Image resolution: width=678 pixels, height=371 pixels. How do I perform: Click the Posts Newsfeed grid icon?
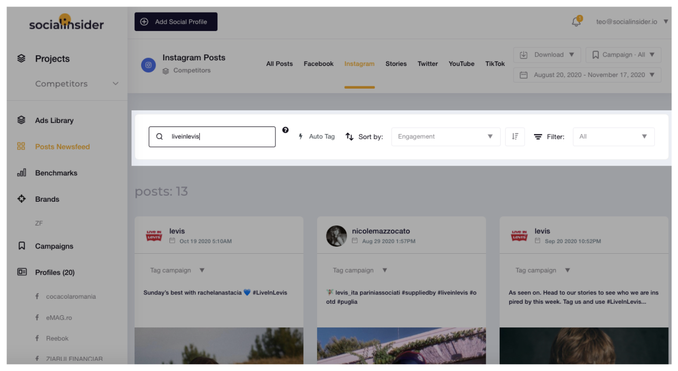click(x=21, y=147)
